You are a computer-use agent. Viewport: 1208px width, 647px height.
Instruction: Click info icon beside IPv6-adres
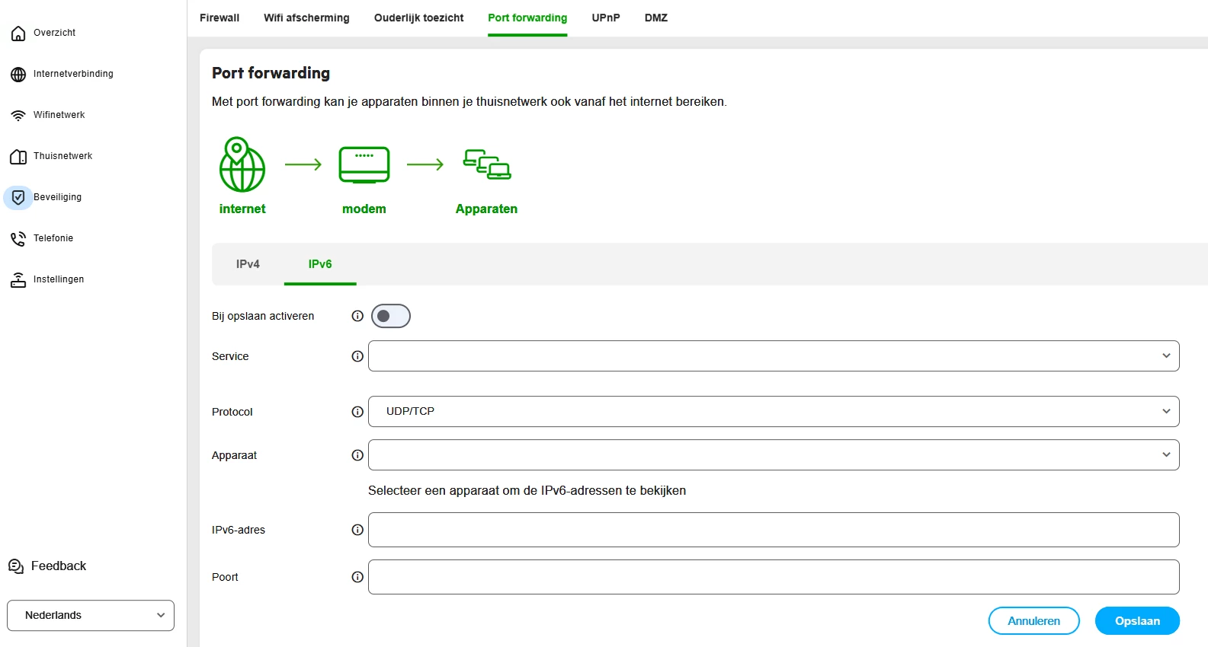click(357, 530)
